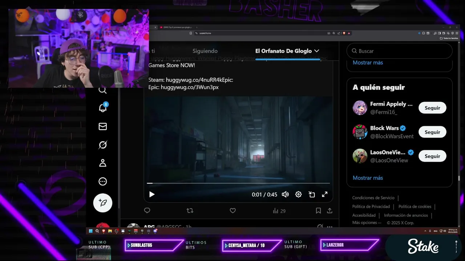Expand Más opciones in footer
465x261 pixels.
367,223
